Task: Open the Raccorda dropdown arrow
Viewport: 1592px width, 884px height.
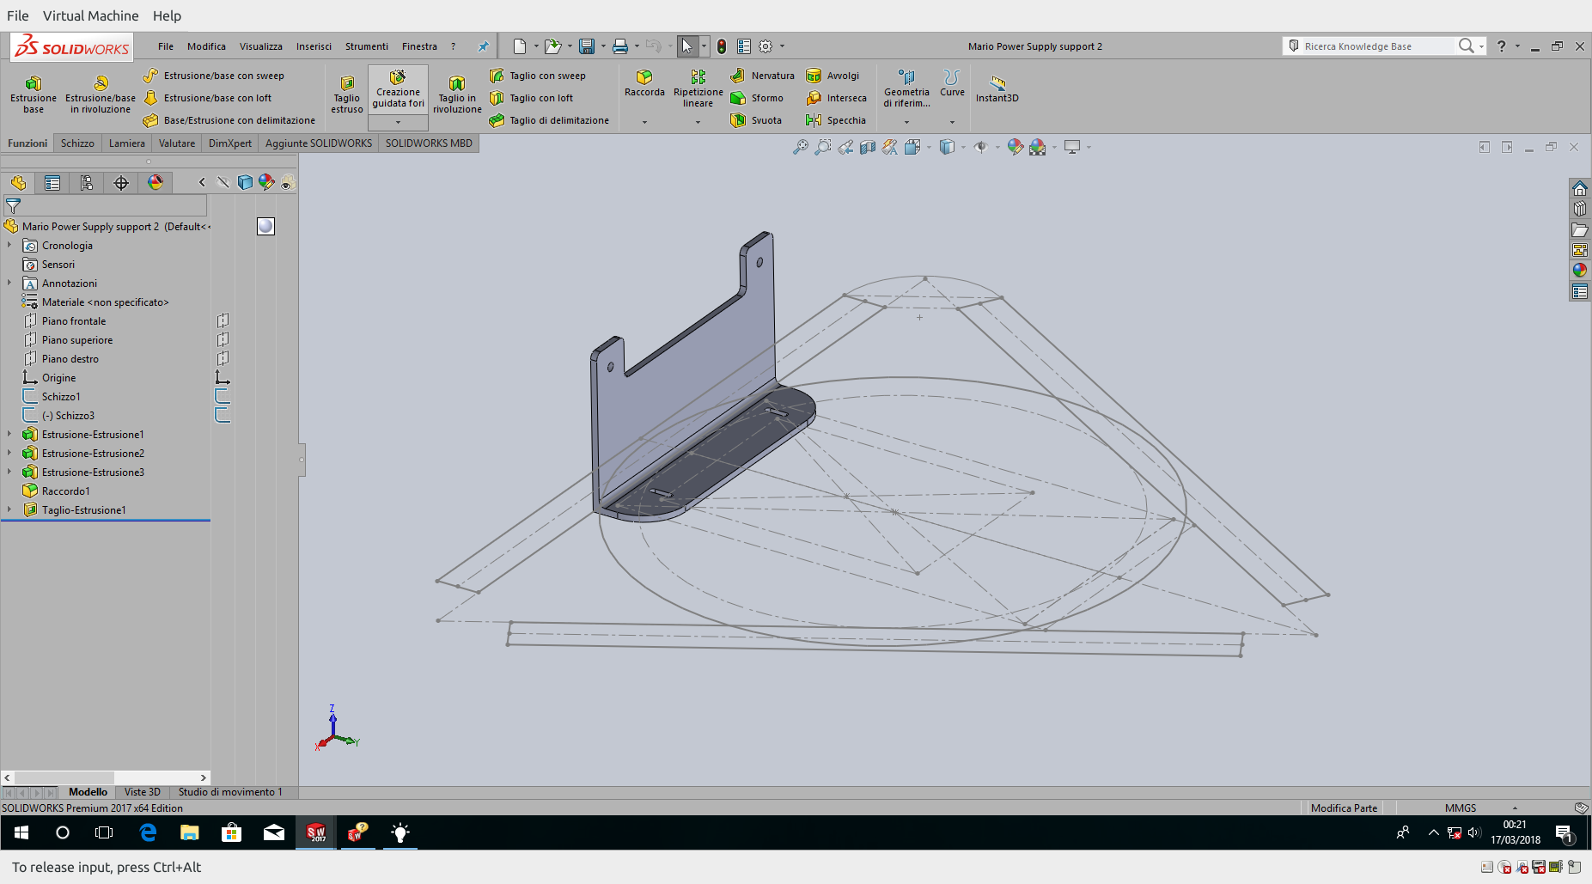Action: 644,122
